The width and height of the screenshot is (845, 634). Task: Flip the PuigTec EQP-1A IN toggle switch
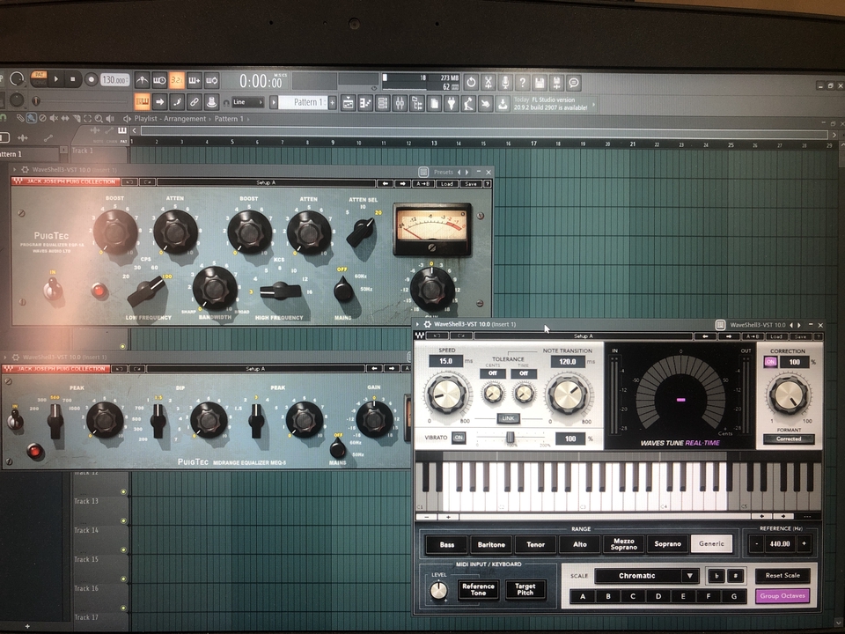click(53, 290)
